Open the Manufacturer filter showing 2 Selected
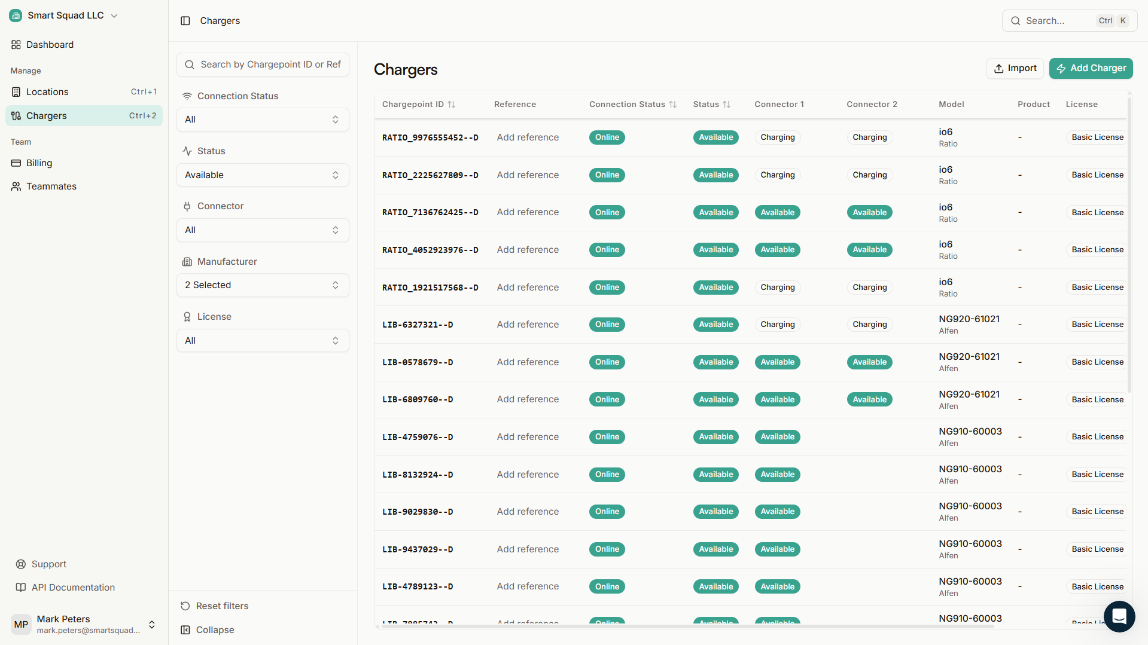Screen dimensions: 1148x645 262,285
